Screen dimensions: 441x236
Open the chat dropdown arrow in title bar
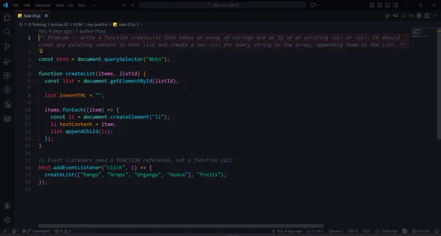(x=318, y=5)
